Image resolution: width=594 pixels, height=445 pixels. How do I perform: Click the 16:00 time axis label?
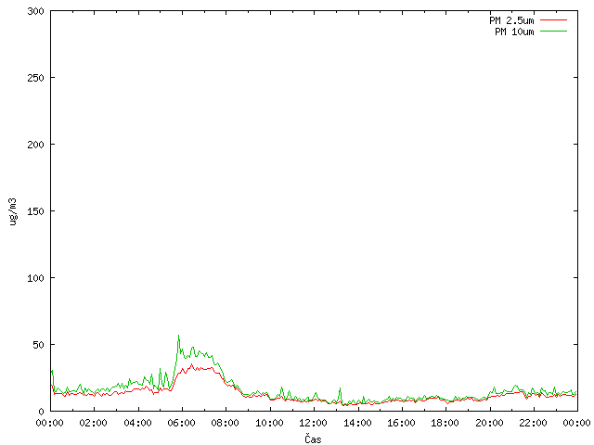(402, 423)
